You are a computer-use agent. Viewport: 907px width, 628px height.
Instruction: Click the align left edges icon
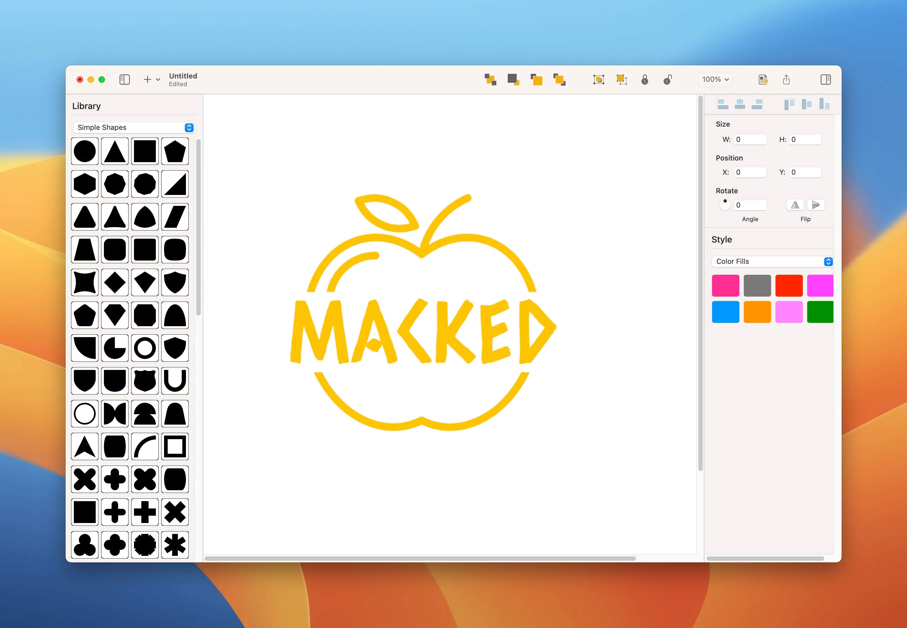723,104
